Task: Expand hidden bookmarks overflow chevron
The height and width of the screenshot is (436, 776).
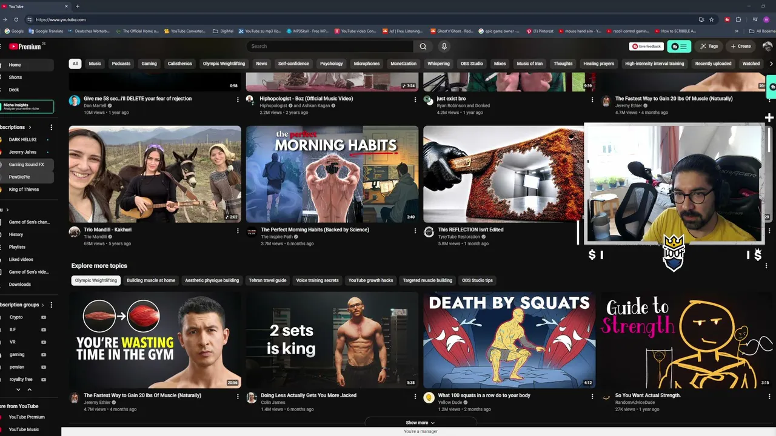Action: 737,31
